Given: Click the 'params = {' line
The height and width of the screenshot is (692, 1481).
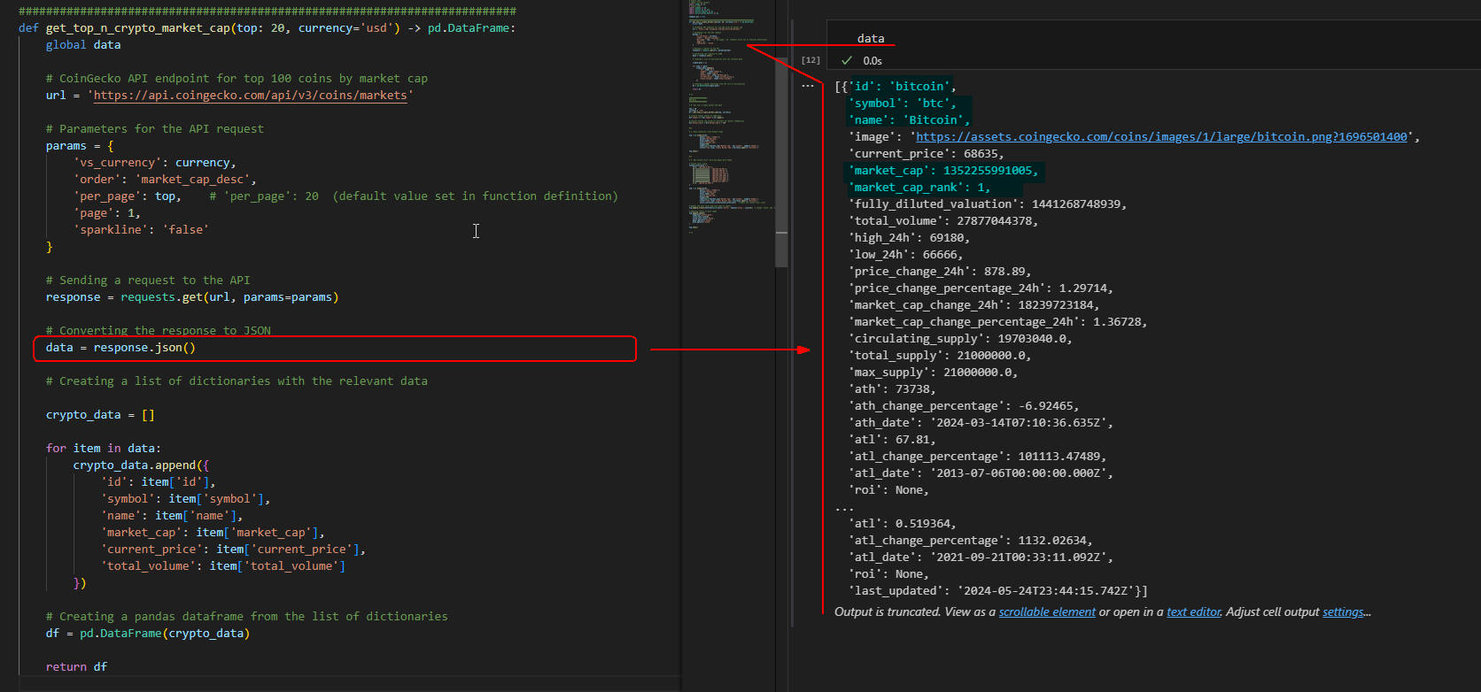Looking at the screenshot, I should [x=80, y=146].
